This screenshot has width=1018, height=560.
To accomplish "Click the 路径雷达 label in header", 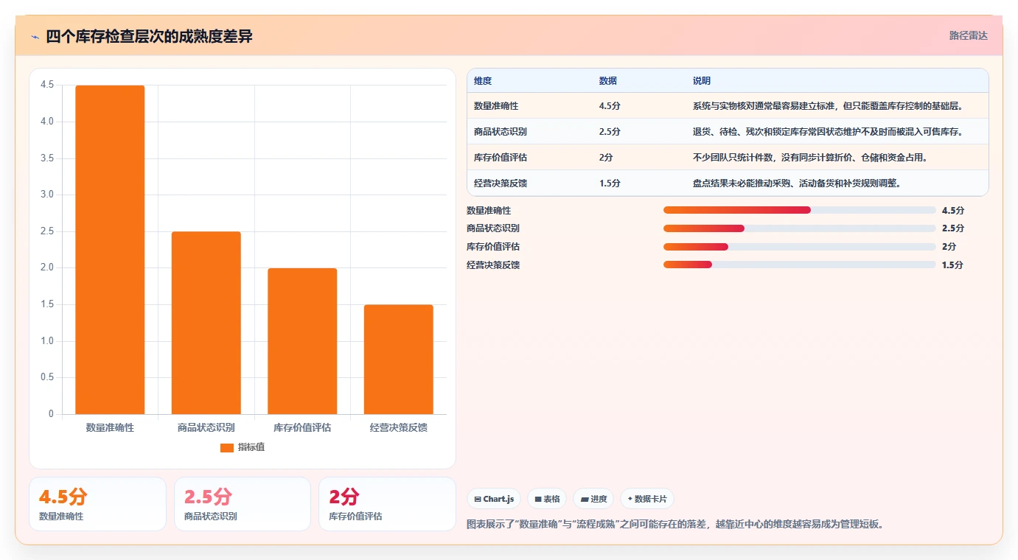I will (968, 35).
